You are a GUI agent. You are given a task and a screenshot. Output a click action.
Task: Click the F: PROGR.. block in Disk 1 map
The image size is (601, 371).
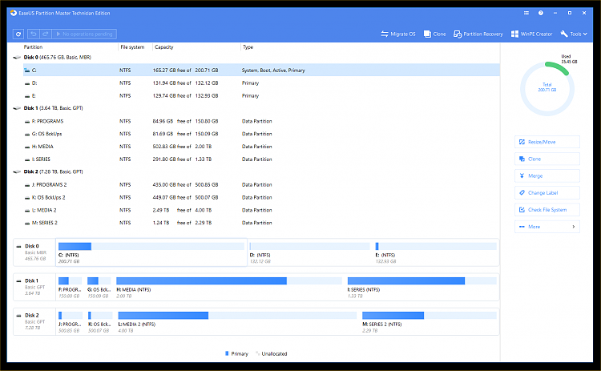pos(70,288)
